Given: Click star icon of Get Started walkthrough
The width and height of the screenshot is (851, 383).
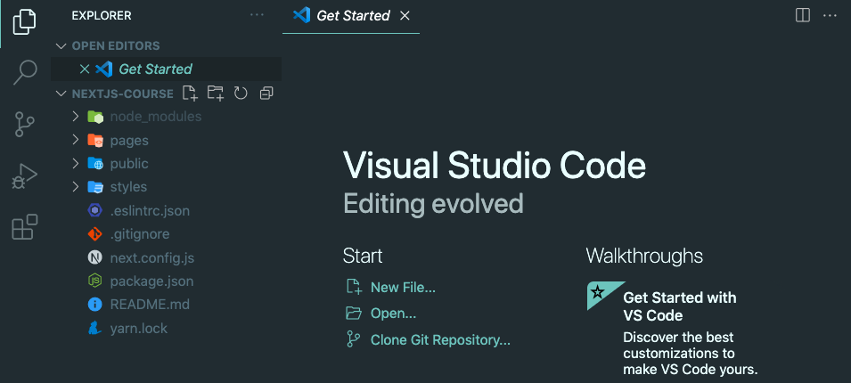Looking at the screenshot, I should point(598,293).
